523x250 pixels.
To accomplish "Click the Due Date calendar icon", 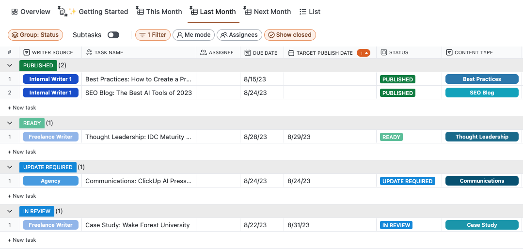I will click(248, 53).
